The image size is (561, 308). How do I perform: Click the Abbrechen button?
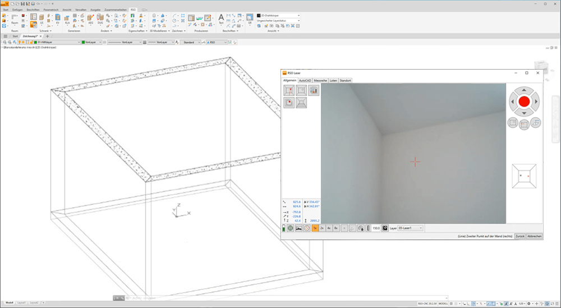(535, 237)
